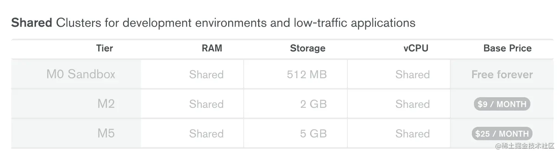This screenshot has width=560, height=155.
Task: Click the Shared RAM cell for M0 Sandbox
Action: click(206, 74)
